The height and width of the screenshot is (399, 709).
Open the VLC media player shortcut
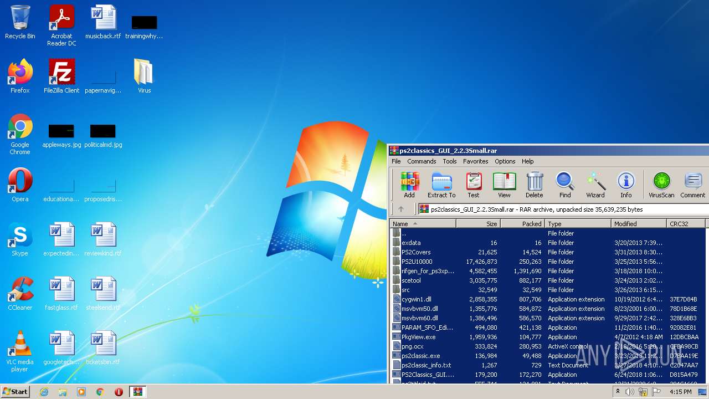click(x=20, y=351)
